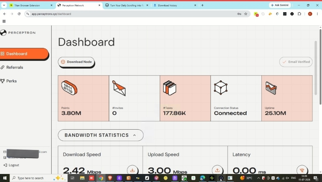Click the chart Uptime icon
This screenshot has width=322, height=182.
coord(271,88)
